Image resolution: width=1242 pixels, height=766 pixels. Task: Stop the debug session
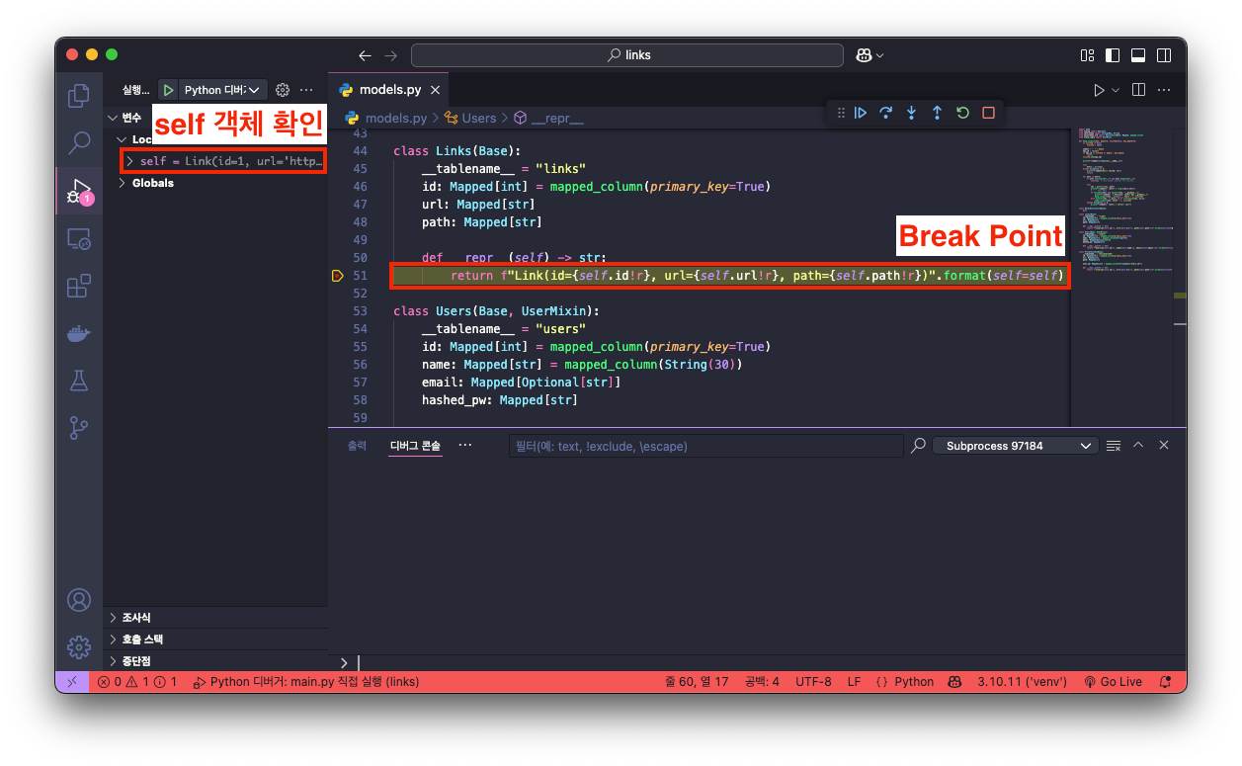coord(988,113)
